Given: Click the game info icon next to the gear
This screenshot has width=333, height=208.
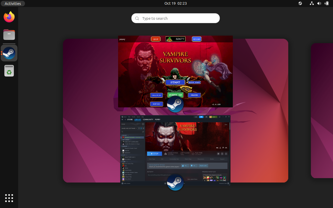Looking at the screenshot, I should [x=222, y=154].
